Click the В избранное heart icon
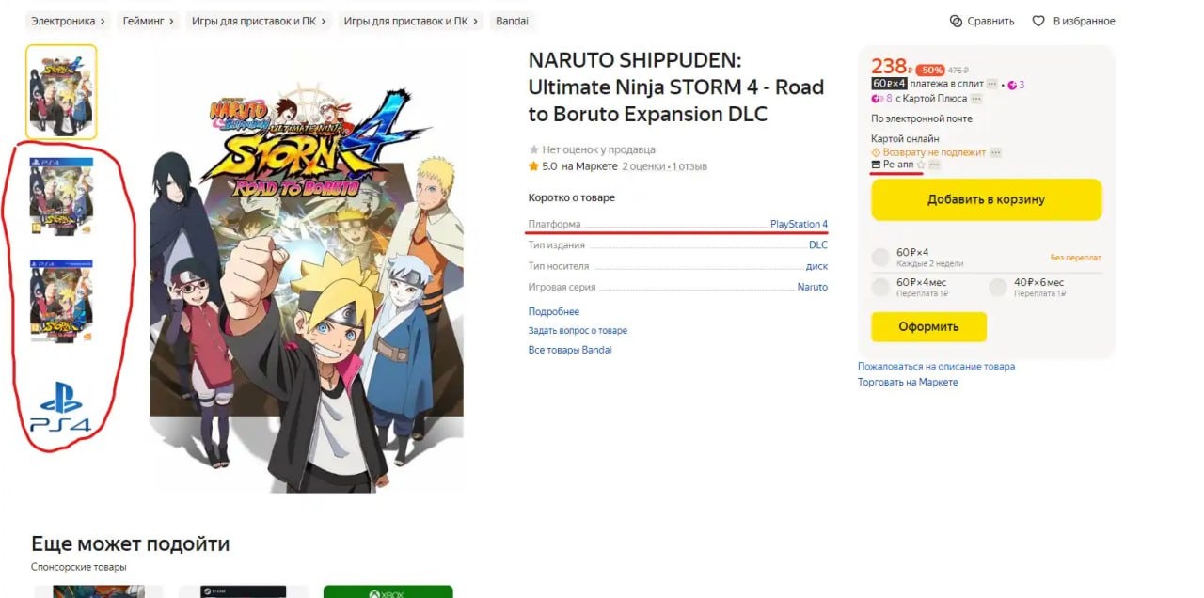Image resolution: width=1204 pixels, height=598 pixels. pos(1038,21)
